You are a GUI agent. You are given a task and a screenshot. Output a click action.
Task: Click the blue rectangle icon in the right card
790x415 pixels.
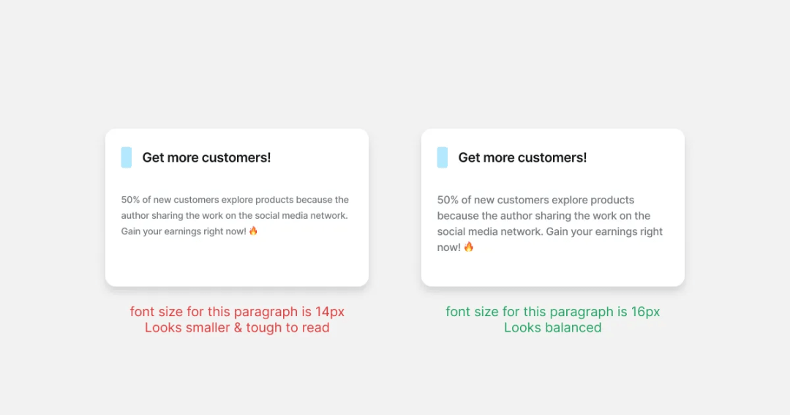tap(443, 157)
